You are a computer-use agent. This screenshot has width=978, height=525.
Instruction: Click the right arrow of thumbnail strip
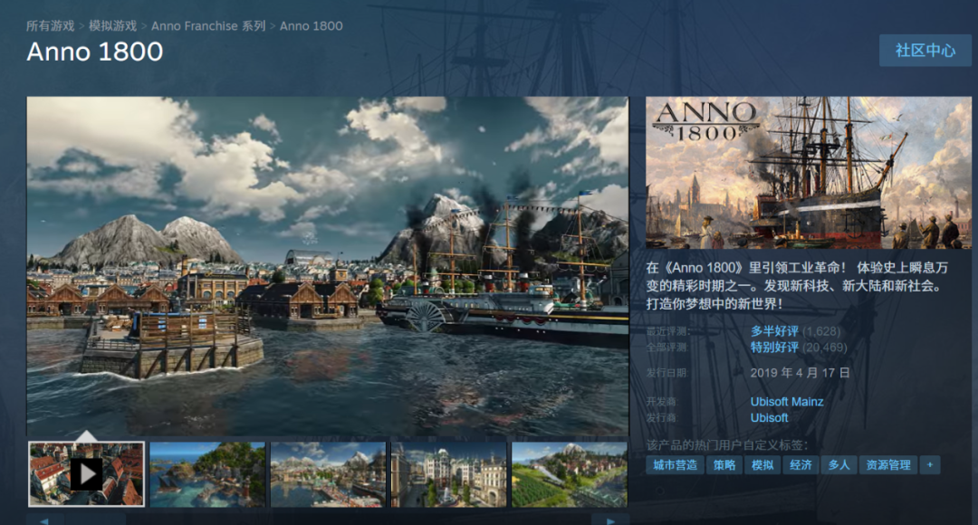tap(610, 520)
